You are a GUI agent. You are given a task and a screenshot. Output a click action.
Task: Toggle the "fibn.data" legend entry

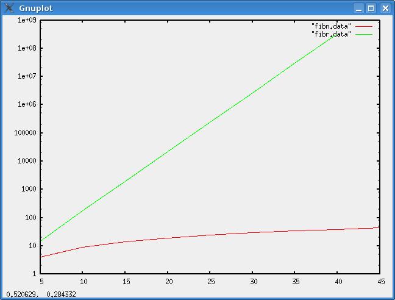pos(331,26)
